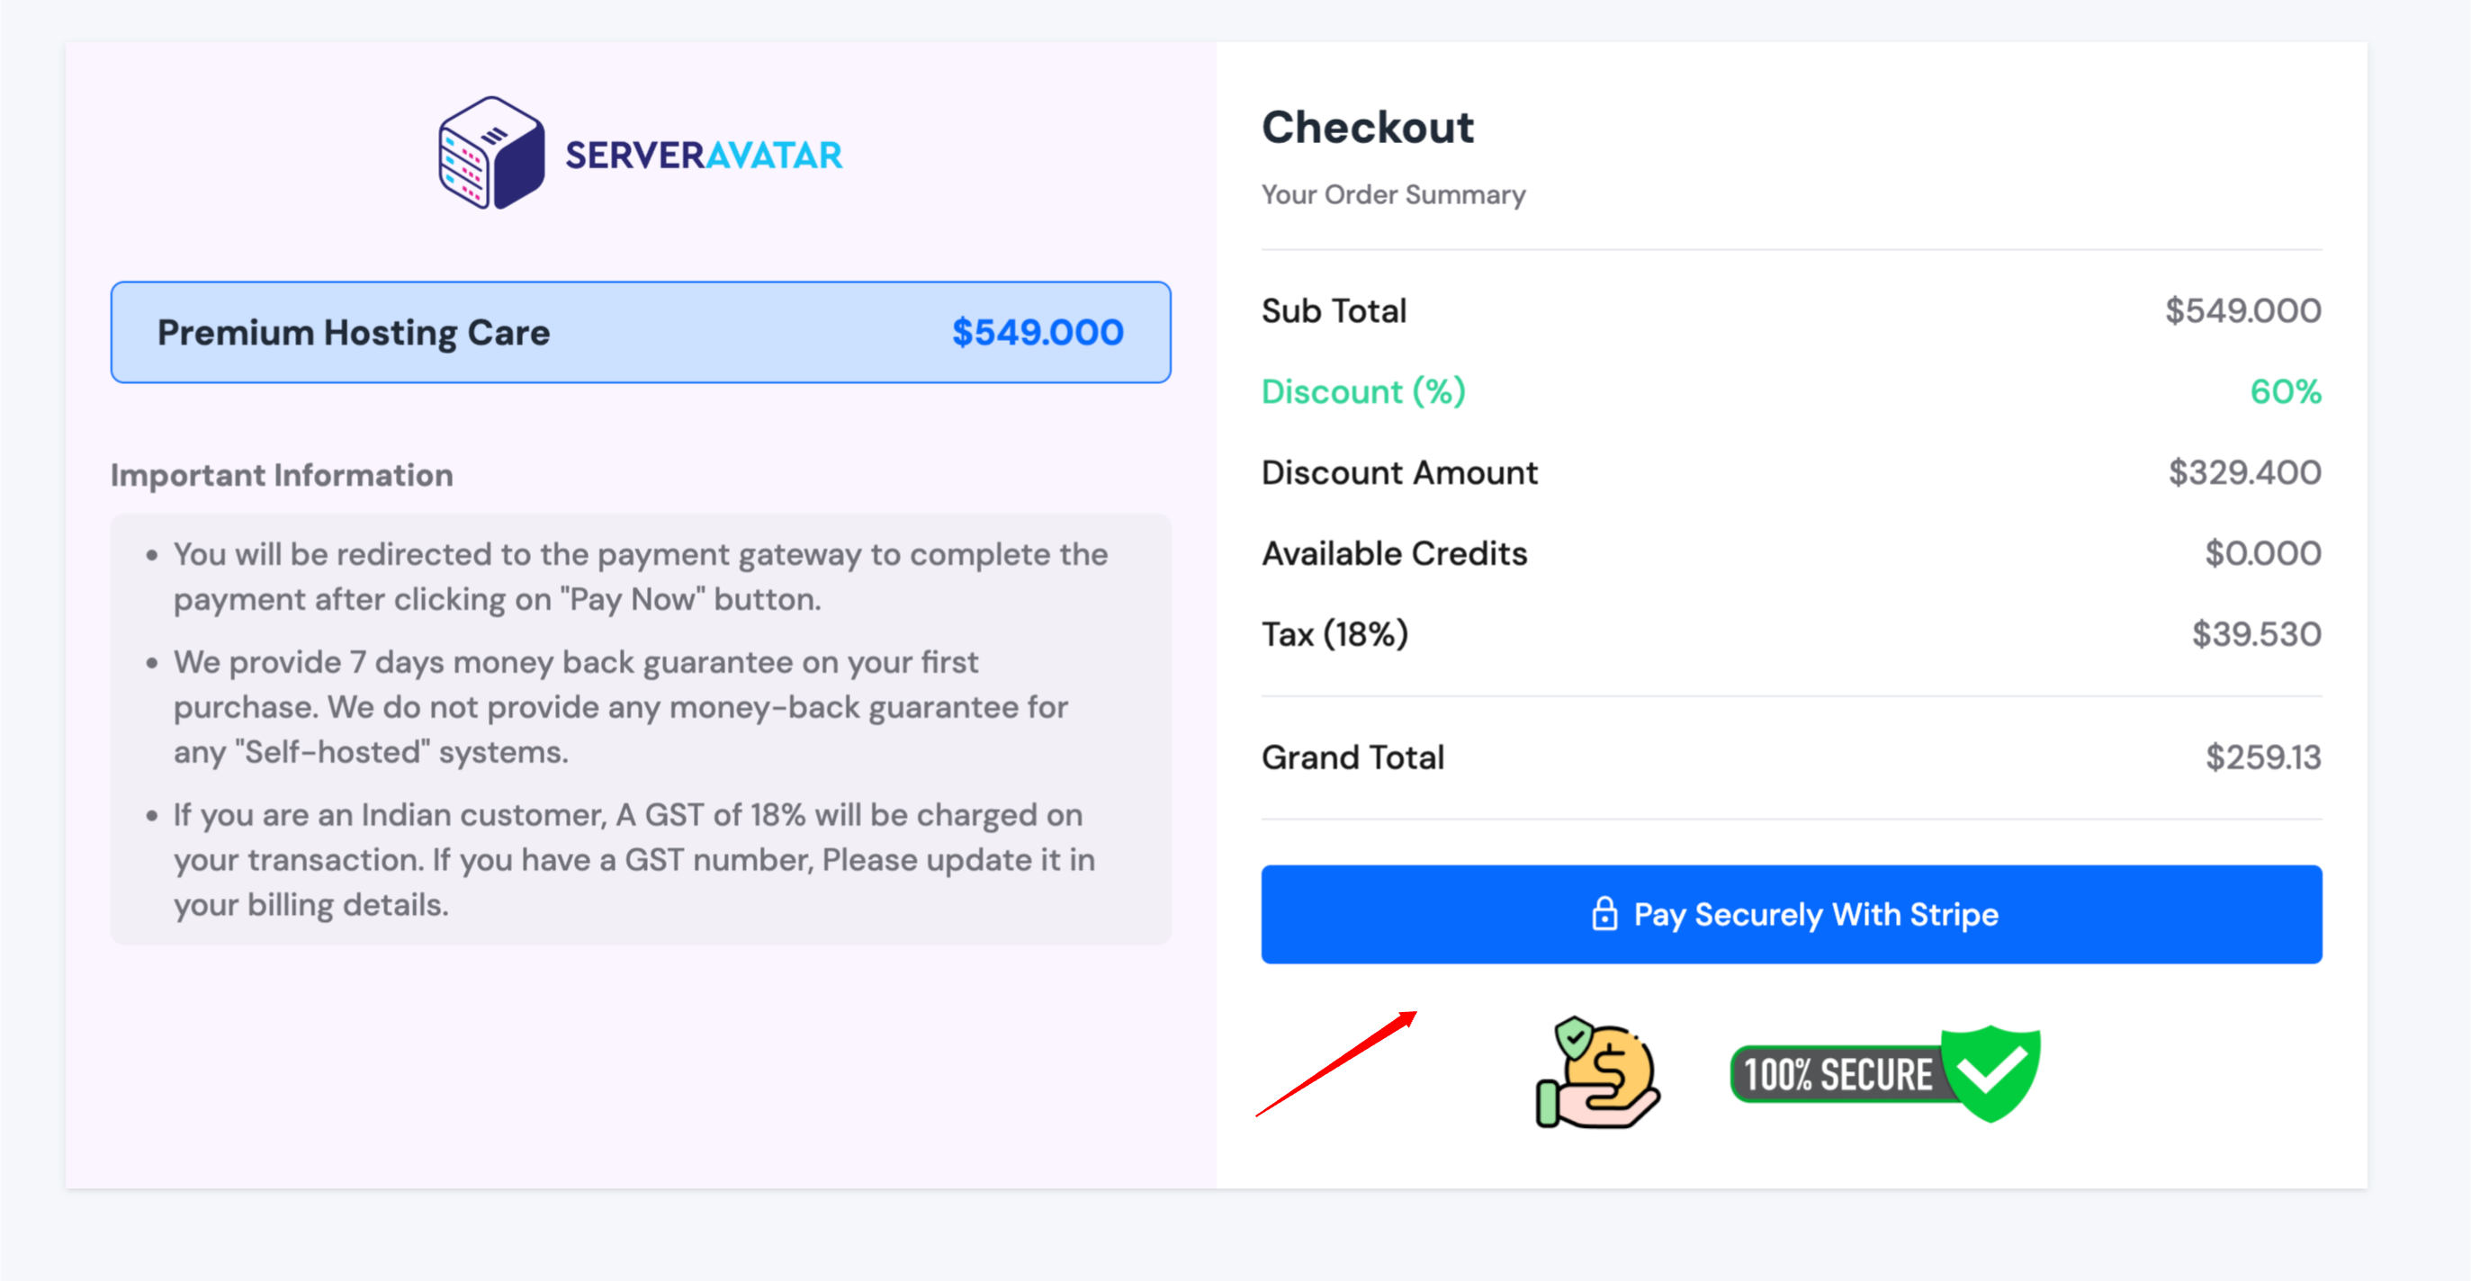Click the 7 days money back guarantee note

click(620, 707)
